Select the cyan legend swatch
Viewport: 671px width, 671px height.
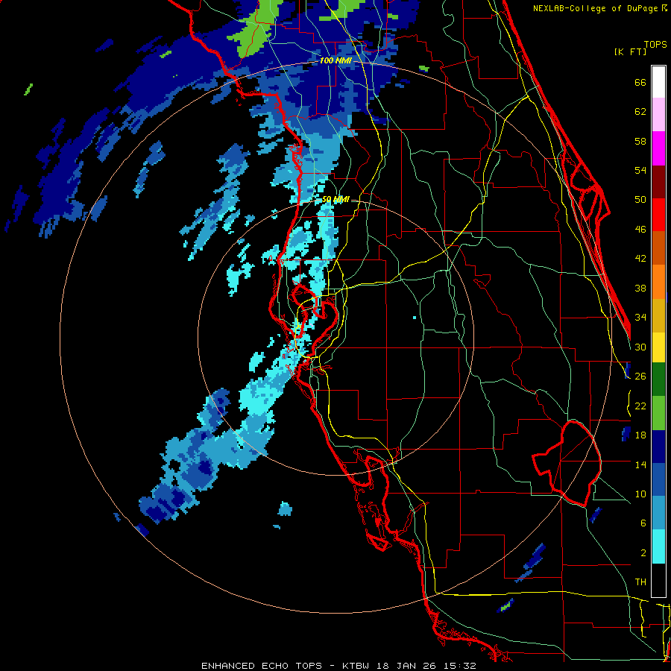[x=658, y=546]
